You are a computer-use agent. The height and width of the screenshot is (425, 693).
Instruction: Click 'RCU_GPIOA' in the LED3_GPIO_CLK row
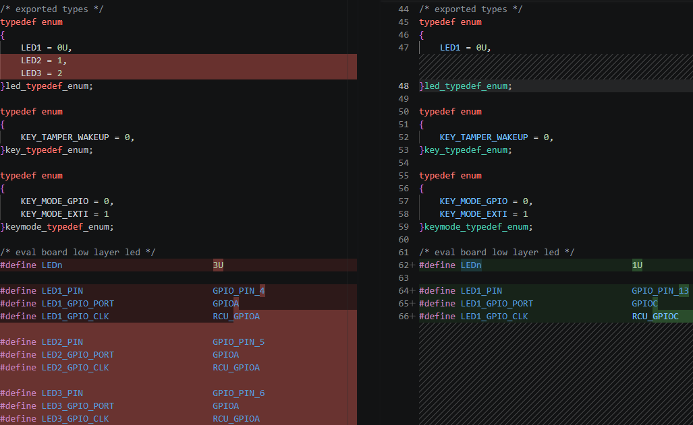(236, 419)
